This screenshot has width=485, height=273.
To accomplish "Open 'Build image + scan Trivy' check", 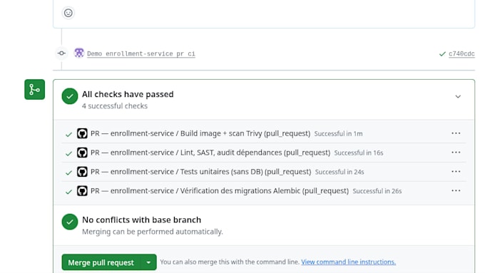I will coord(200,133).
